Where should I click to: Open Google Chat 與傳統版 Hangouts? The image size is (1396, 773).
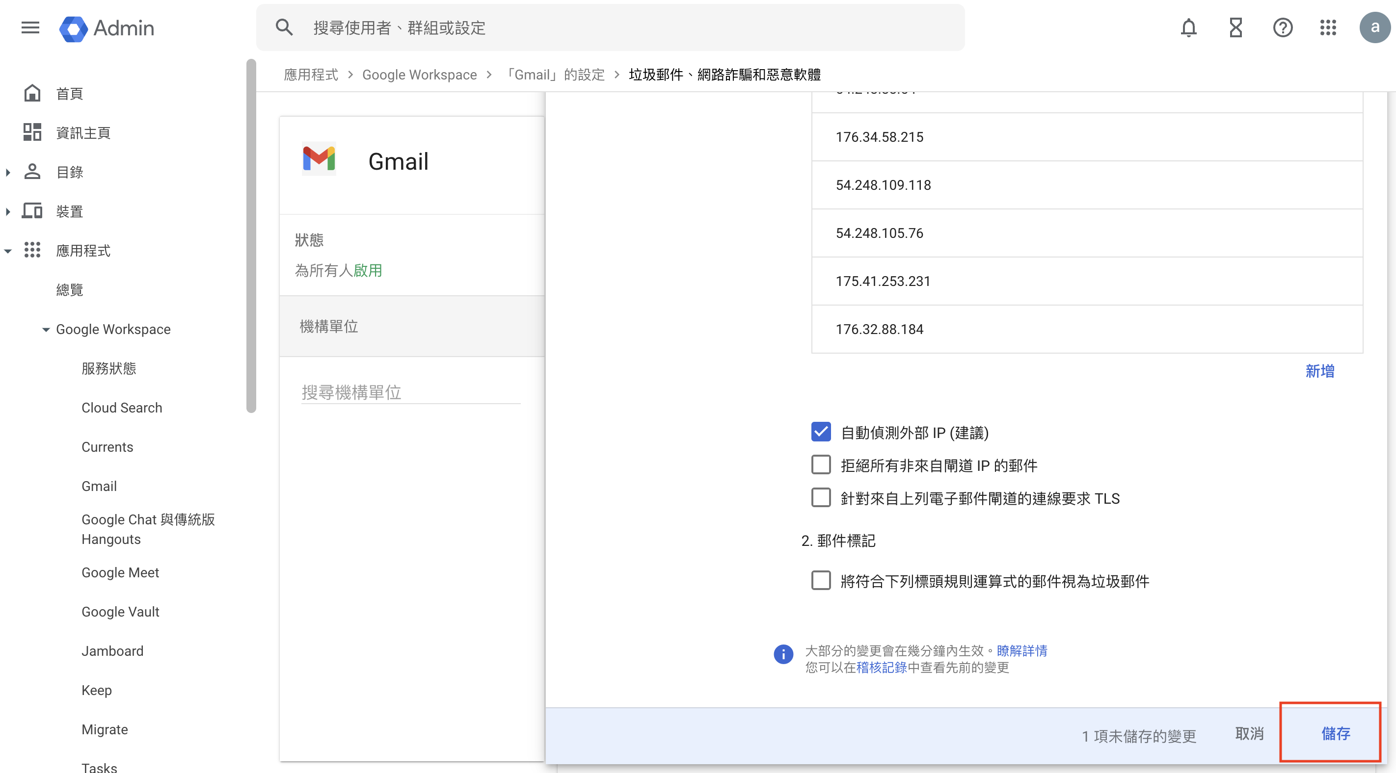(x=149, y=529)
